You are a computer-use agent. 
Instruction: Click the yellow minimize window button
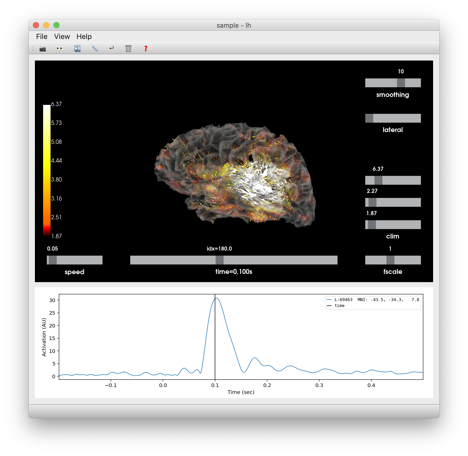[x=46, y=25]
